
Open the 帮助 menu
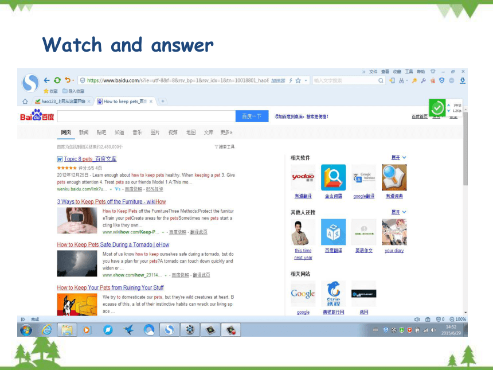pos(421,72)
